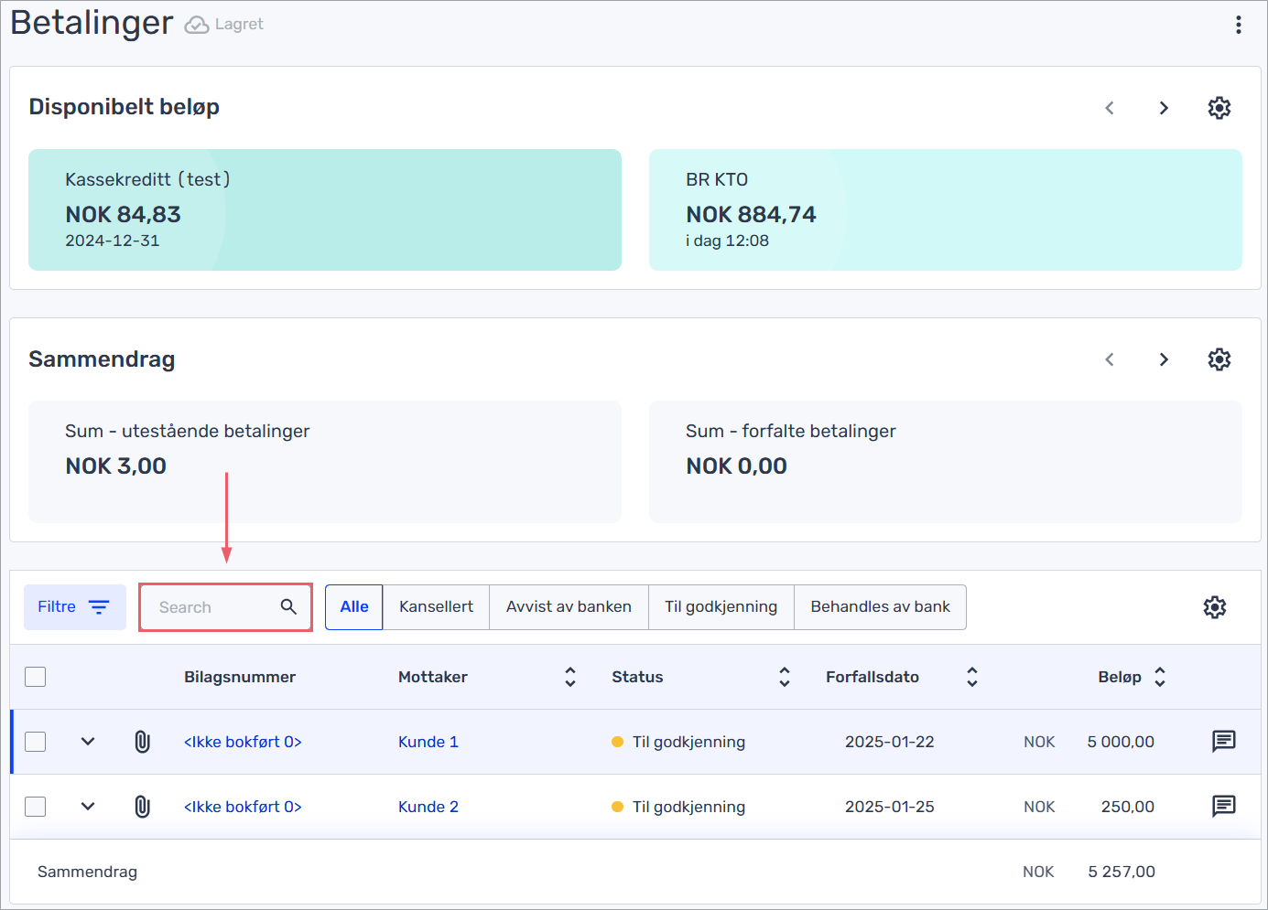Open Sammendrag gear settings

(1219, 359)
